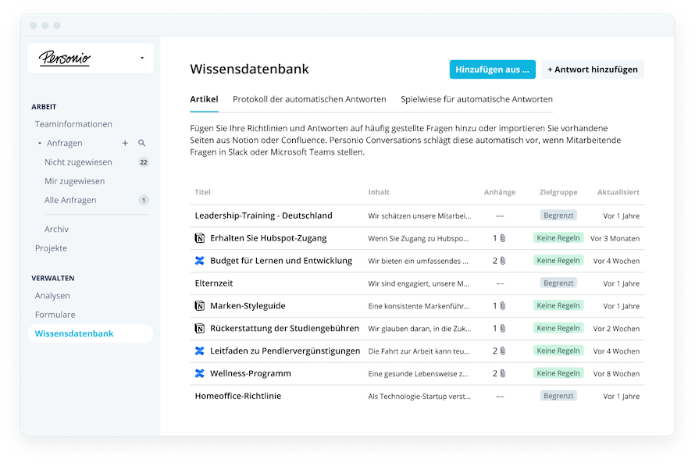The width and height of the screenshot is (695, 463).
Task: Open Analysen in the Verwalten section
Action: (52, 295)
